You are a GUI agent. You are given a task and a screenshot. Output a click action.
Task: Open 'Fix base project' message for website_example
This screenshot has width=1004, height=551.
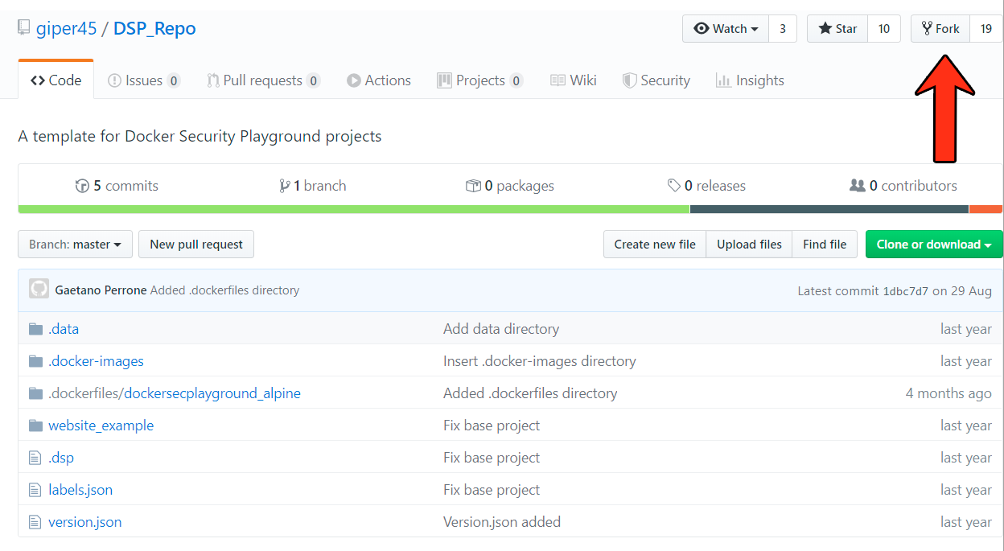(492, 426)
